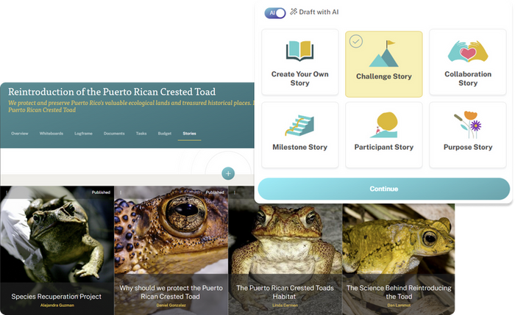Click author name Alejandra Guzman
The width and height of the screenshot is (515, 315).
click(x=57, y=305)
